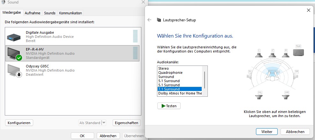The width and height of the screenshot is (315, 140).
Task: Open Eigenschaften for the selected device
Action: 127,123
